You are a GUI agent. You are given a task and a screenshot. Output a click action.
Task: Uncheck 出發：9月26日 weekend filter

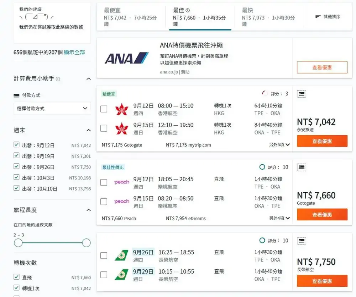pyautogui.click(x=16, y=166)
